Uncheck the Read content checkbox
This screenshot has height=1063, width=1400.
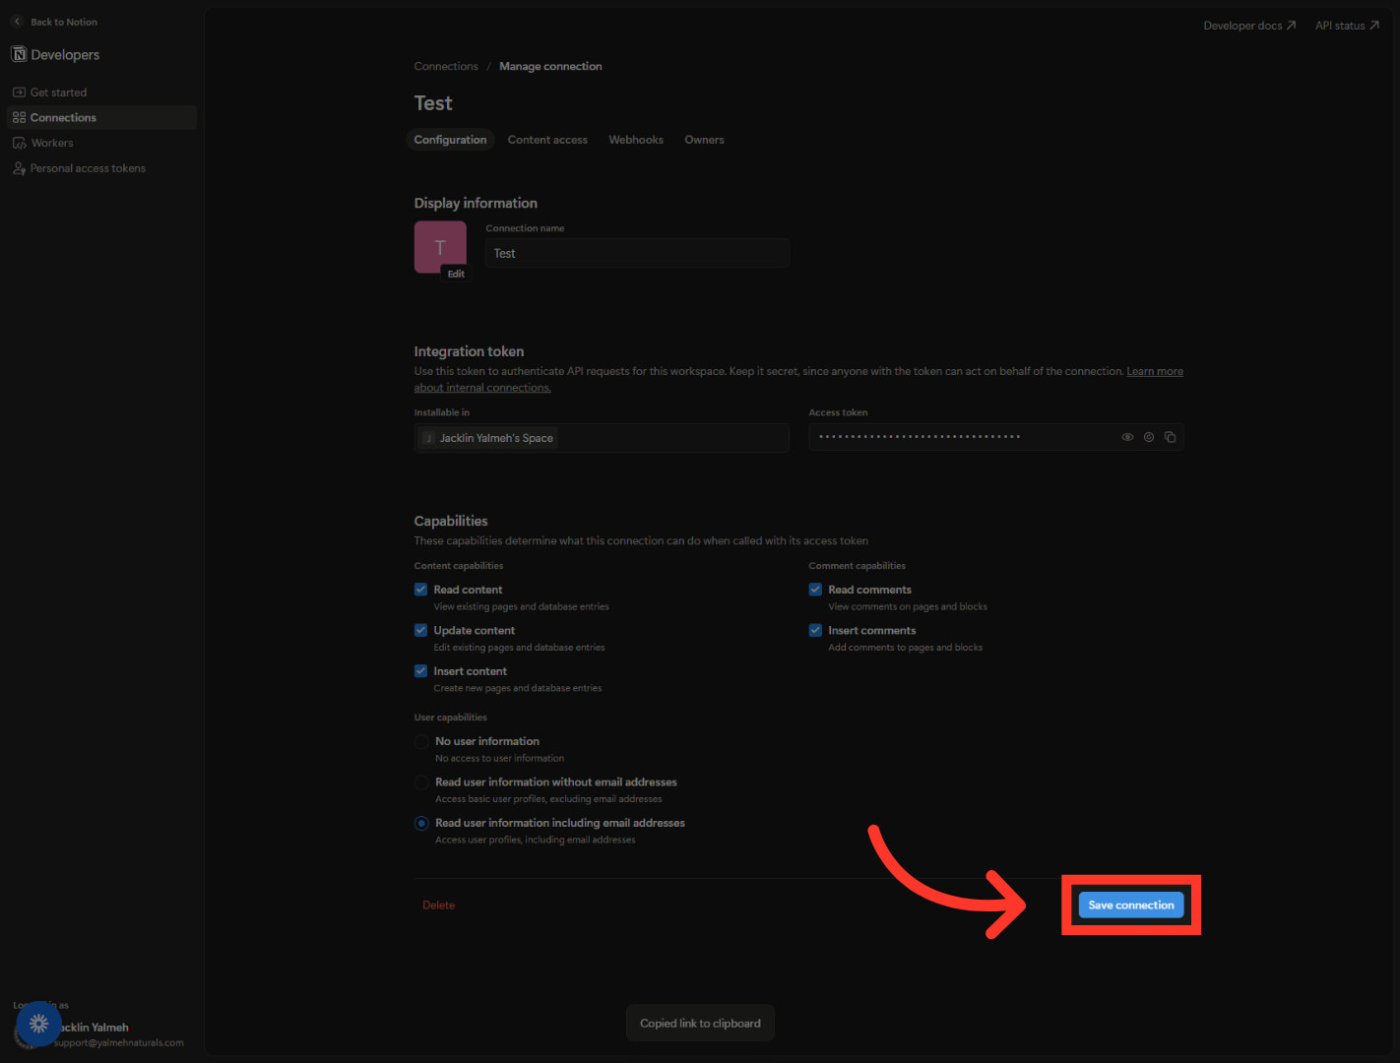click(x=420, y=590)
